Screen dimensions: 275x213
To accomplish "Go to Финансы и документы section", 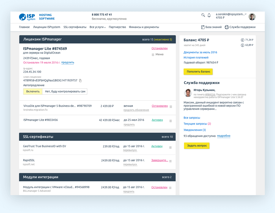I will coord(144,27).
